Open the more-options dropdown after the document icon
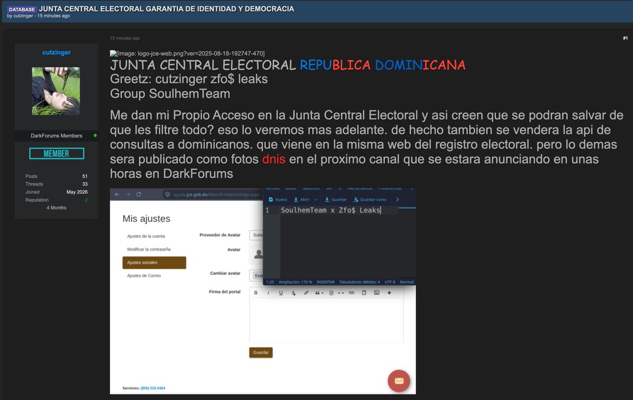 click(x=343, y=293)
